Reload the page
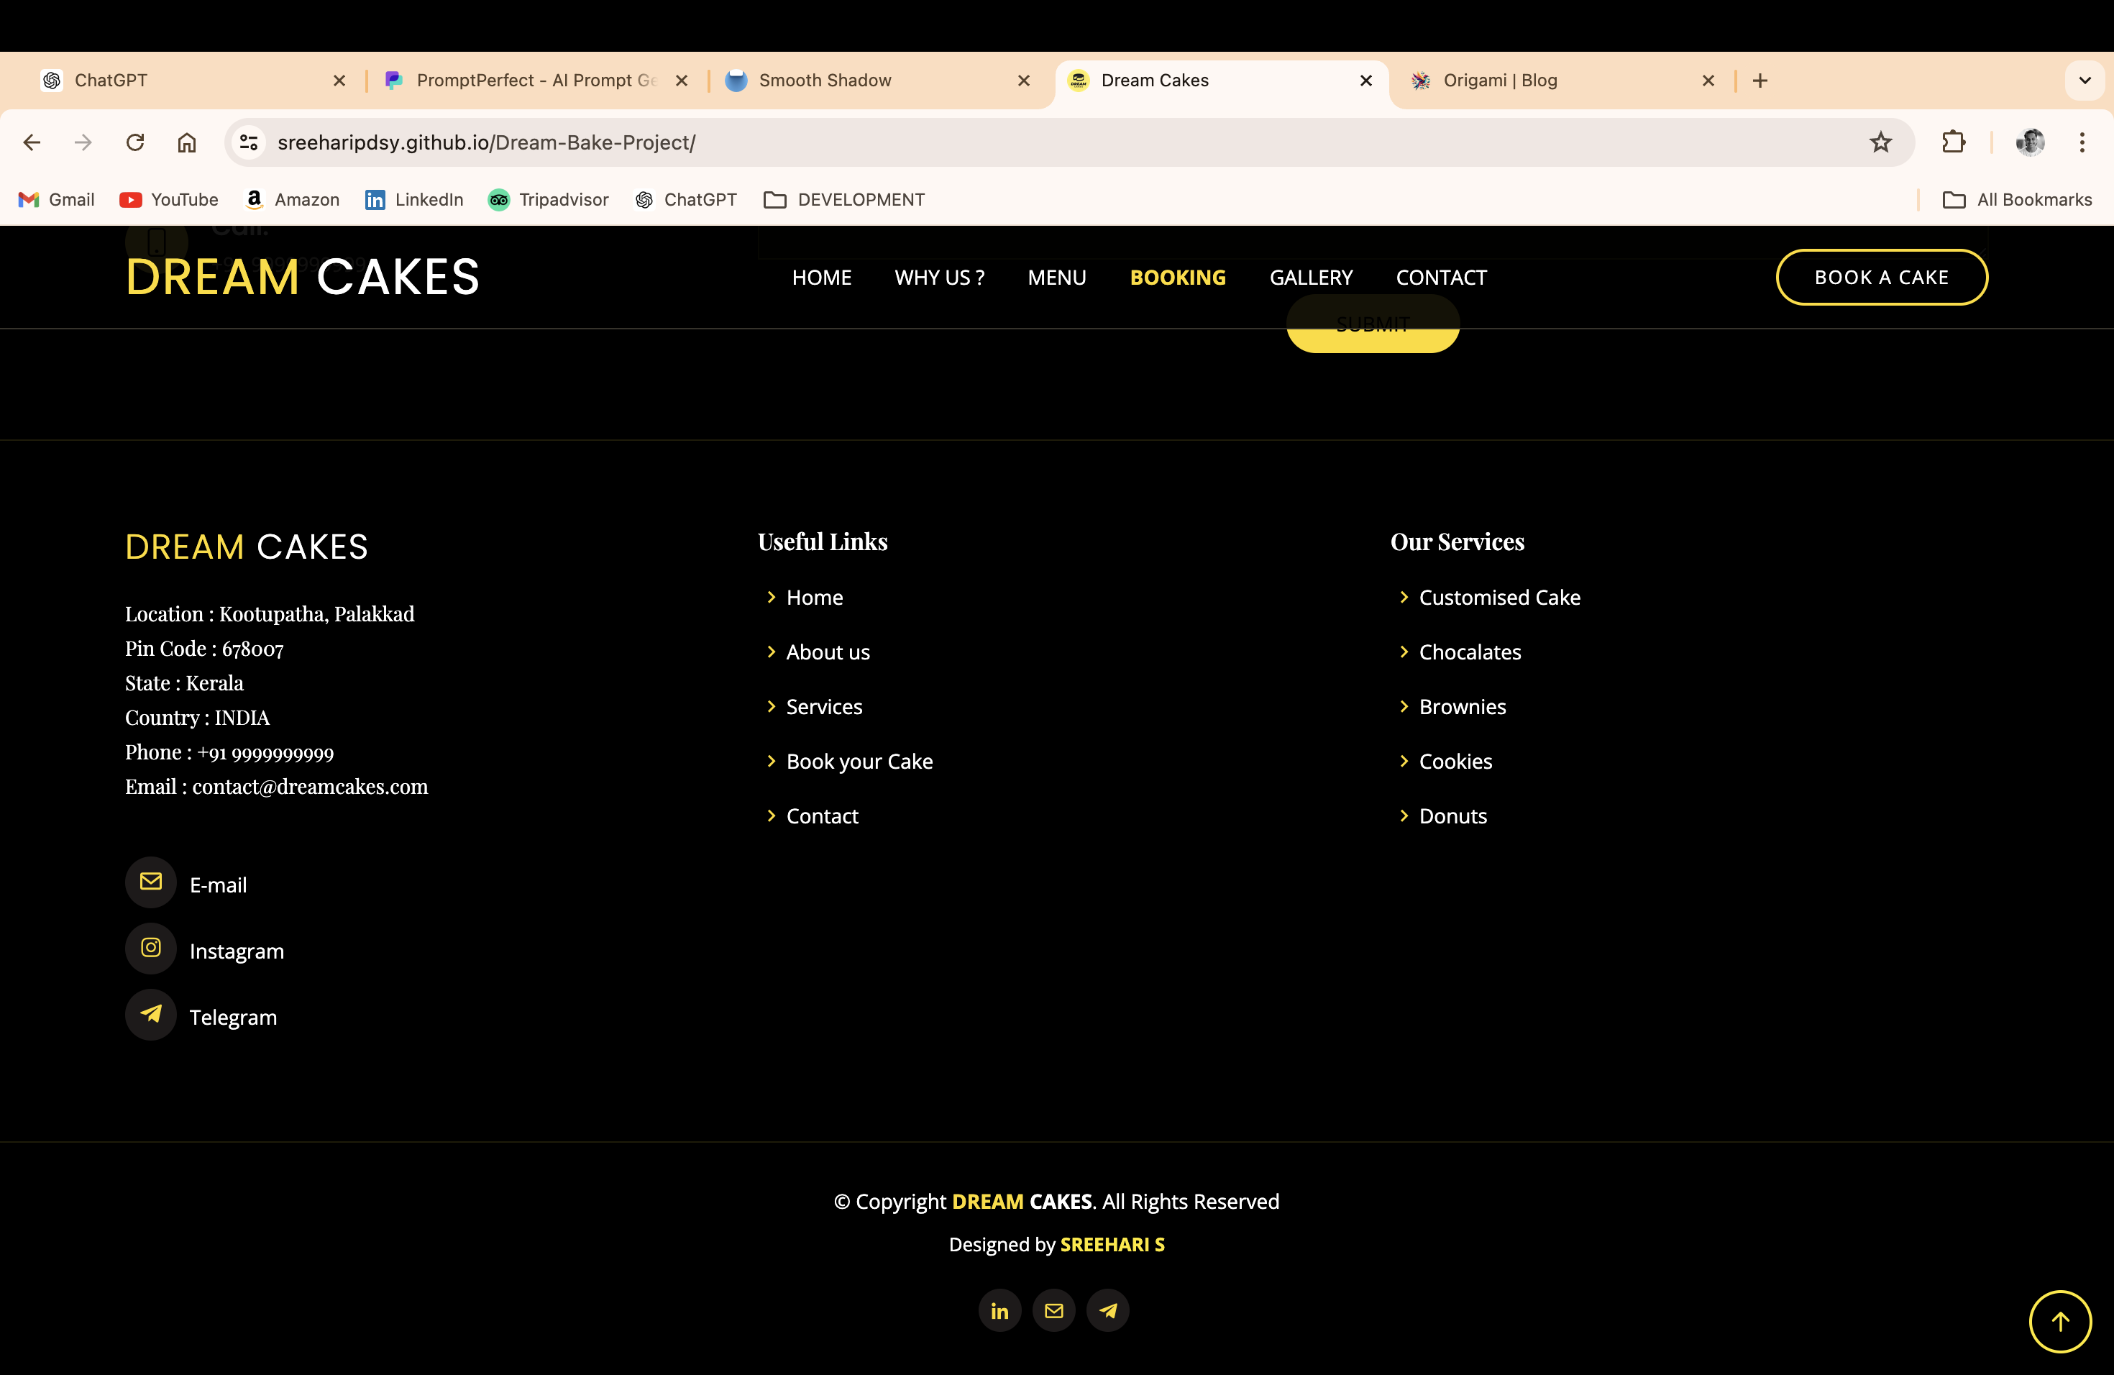This screenshot has height=1375, width=2114. click(x=135, y=142)
